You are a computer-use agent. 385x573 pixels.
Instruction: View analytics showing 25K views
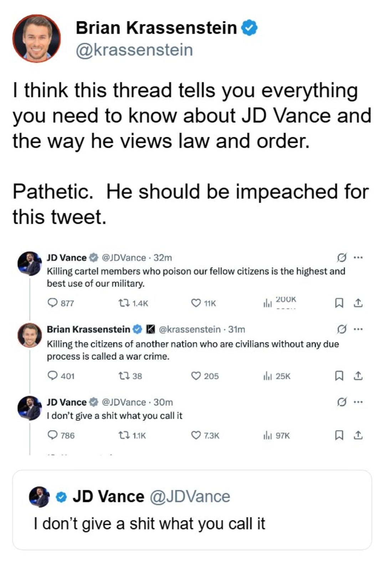pyautogui.click(x=277, y=376)
